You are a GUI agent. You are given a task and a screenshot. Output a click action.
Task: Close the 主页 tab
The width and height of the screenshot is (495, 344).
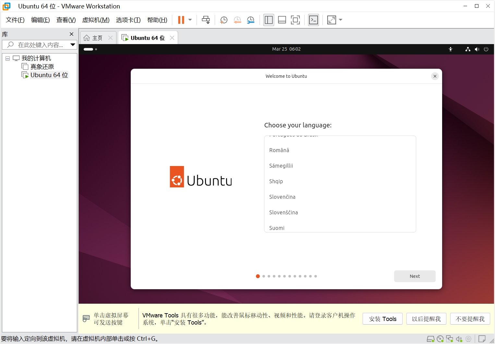[x=110, y=38]
